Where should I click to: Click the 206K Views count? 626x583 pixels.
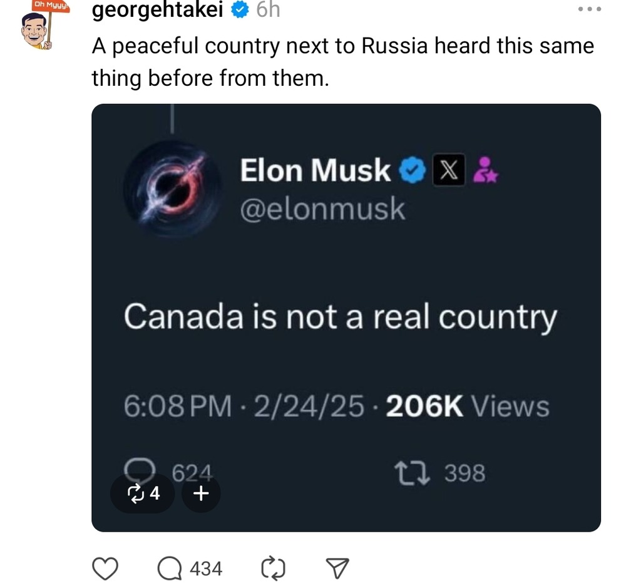468,407
